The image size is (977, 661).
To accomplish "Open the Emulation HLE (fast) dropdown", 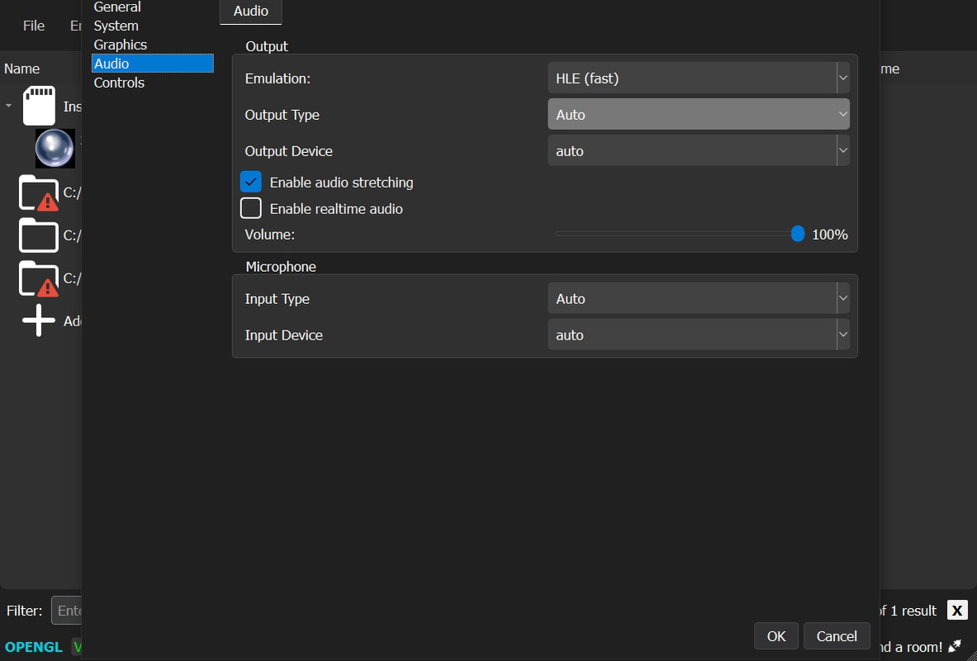I will click(699, 78).
